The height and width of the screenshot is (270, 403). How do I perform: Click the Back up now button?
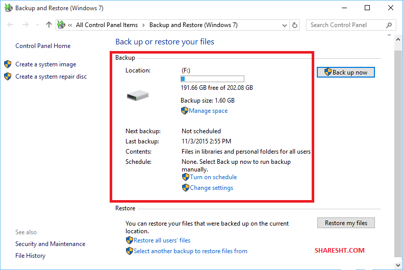[346, 72]
